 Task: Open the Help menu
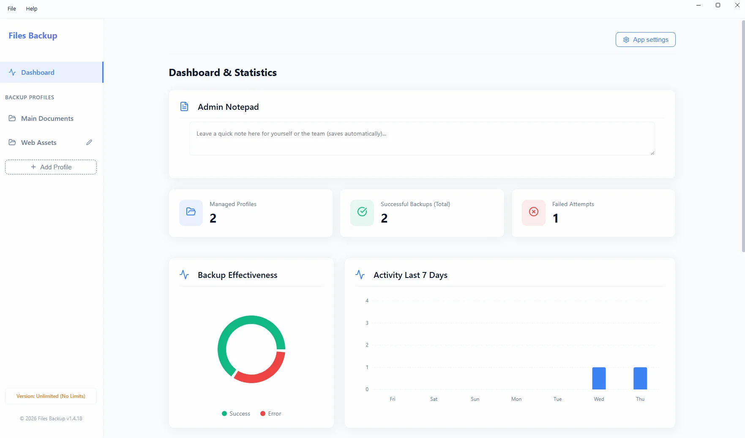[x=32, y=8]
